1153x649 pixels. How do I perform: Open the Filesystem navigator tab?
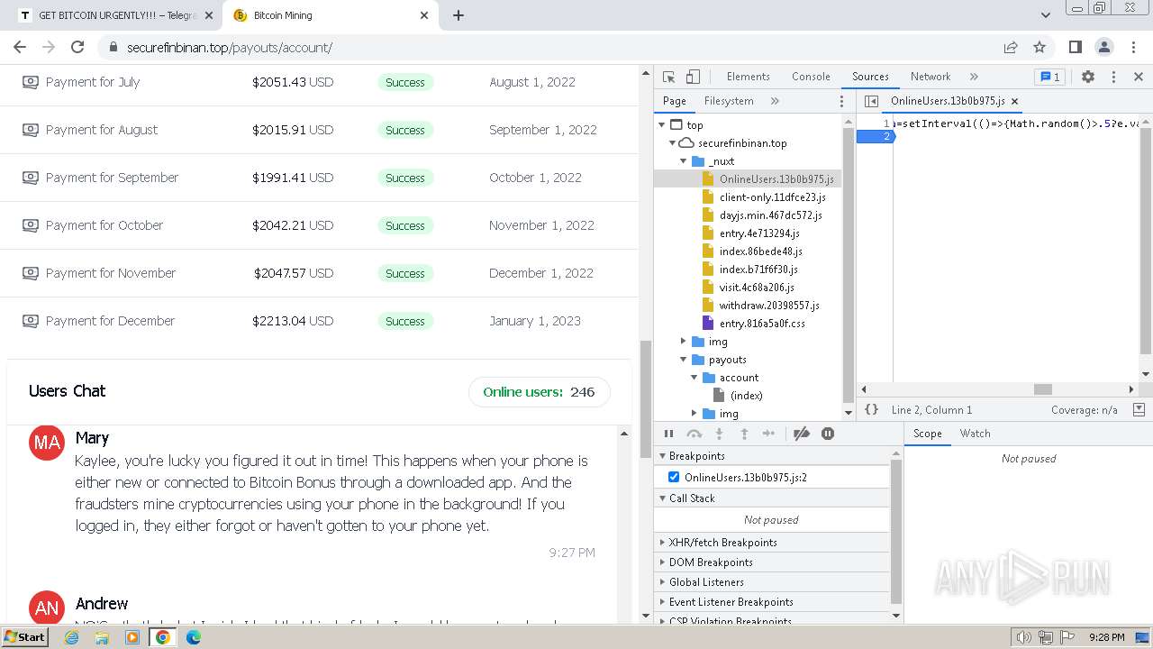(729, 101)
